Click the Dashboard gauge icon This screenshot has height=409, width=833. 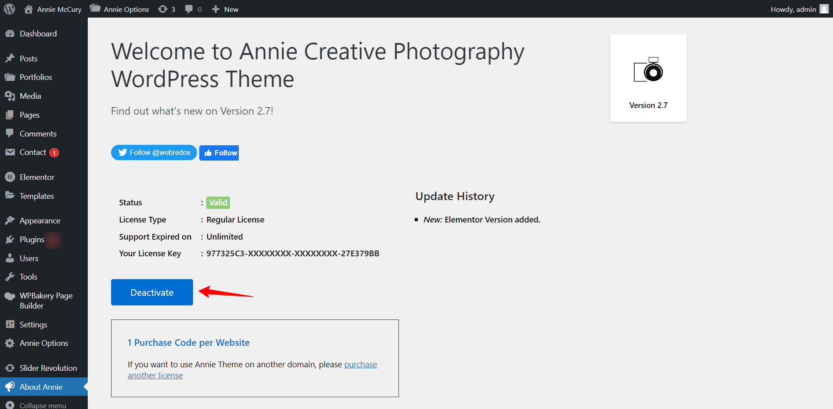[x=10, y=34]
